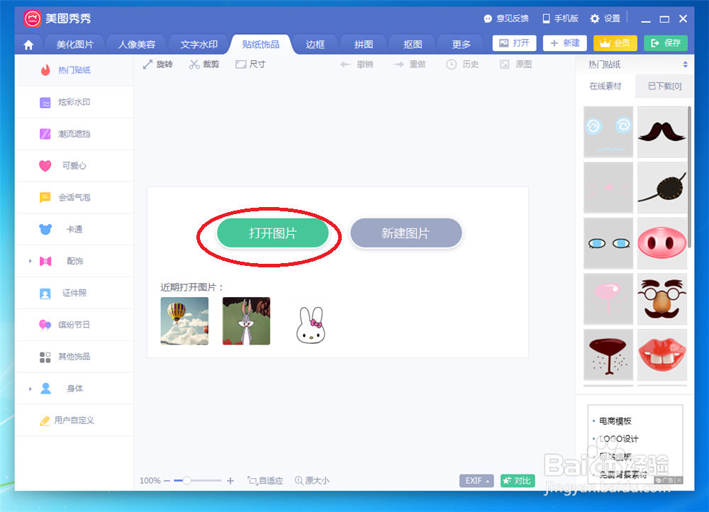Click the 对比 compare button
The image size is (709, 512).
[518, 480]
